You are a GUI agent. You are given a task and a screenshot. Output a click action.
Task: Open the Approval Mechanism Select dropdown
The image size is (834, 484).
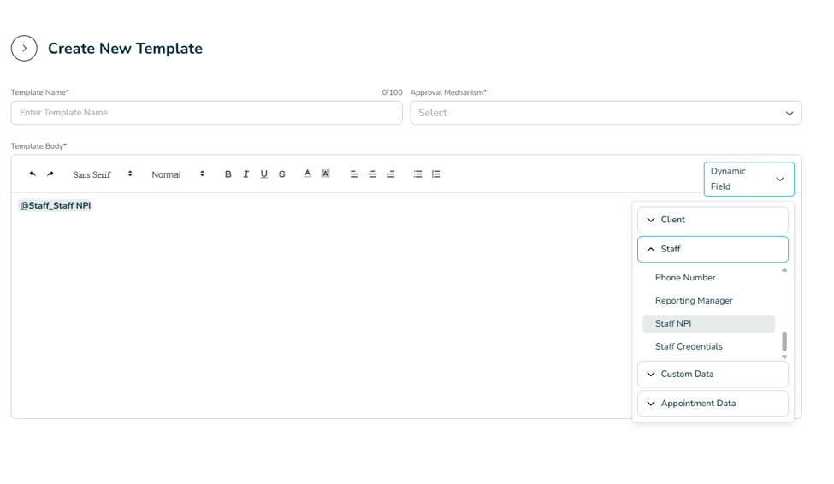point(606,113)
